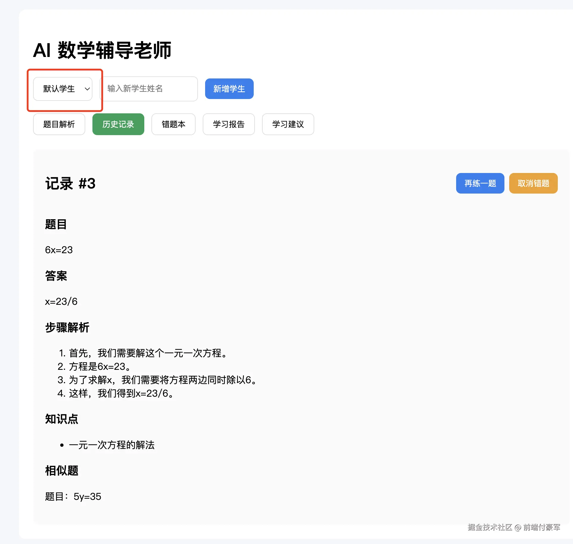573x544 pixels.
Task: Select the 历史记录 tab
Action: (118, 124)
